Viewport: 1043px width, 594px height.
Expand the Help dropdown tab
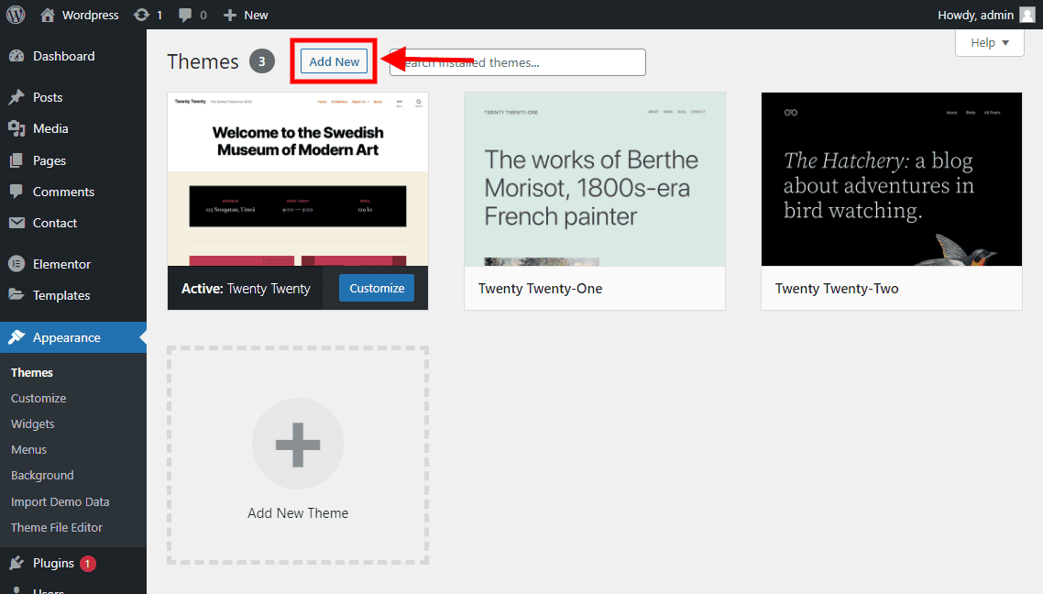pyautogui.click(x=989, y=43)
